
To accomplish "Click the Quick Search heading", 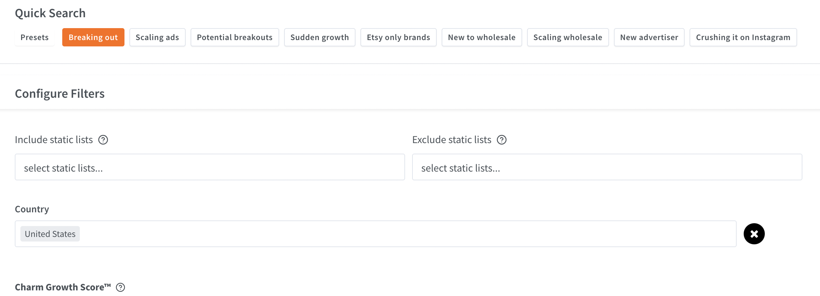I will (50, 13).
